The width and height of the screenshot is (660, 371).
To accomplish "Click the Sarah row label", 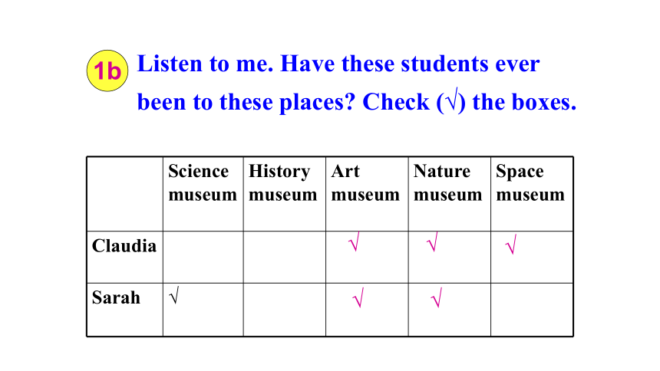I will click(116, 297).
